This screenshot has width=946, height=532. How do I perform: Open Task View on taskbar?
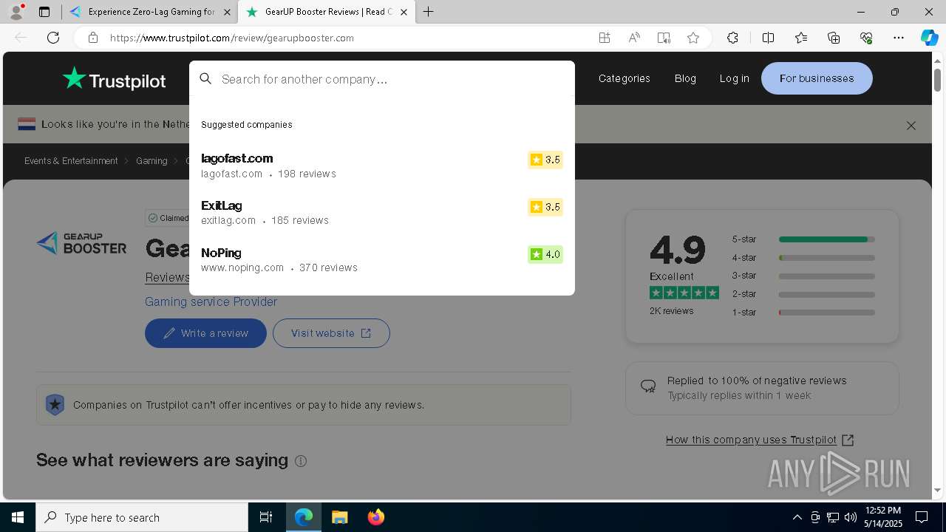click(266, 517)
